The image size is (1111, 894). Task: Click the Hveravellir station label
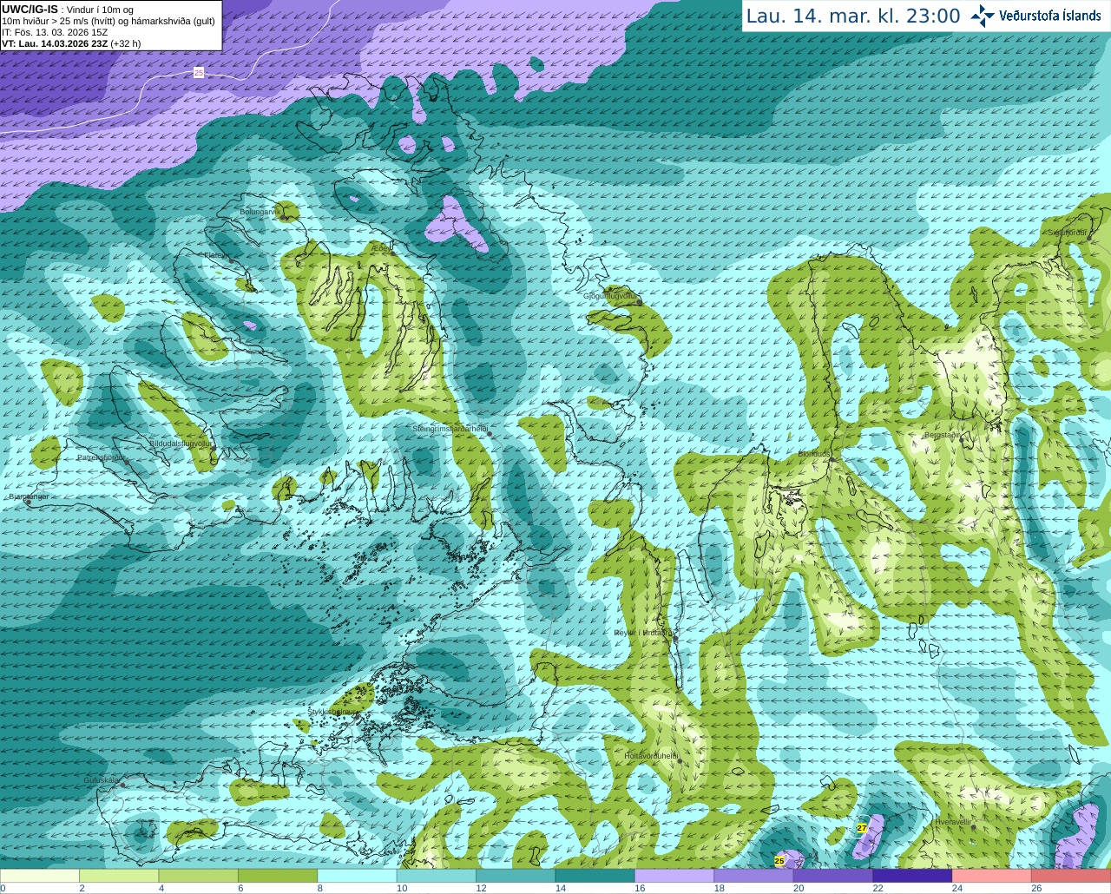click(954, 821)
